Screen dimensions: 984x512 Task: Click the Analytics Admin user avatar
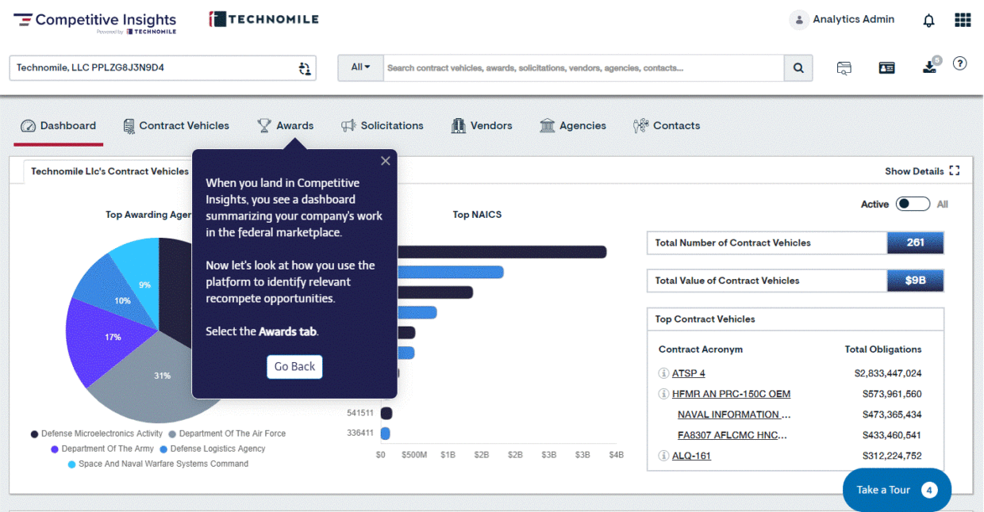click(798, 20)
